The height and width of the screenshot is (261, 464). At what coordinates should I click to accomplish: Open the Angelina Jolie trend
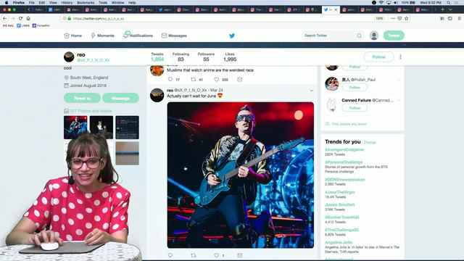(x=339, y=242)
